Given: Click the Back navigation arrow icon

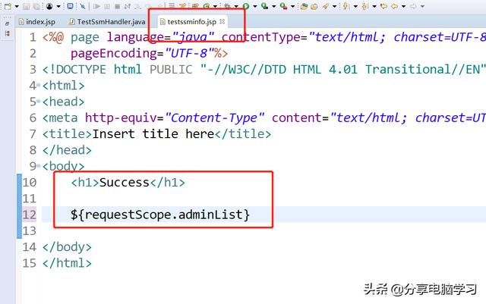Looking at the screenshot, I should tap(394, 6).
